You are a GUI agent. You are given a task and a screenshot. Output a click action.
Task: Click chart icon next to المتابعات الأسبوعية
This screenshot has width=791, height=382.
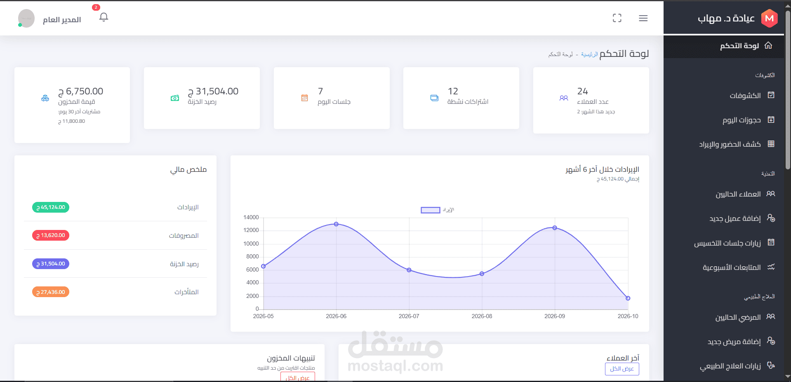pos(771,267)
